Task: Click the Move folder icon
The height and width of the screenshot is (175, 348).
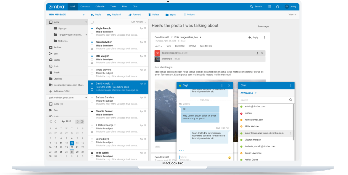Action: pos(167,14)
